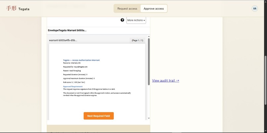Click the warrant-b003a4fb-d5b... file name
The height and width of the screenshot is (133, 267).
[x=63, y=40]
